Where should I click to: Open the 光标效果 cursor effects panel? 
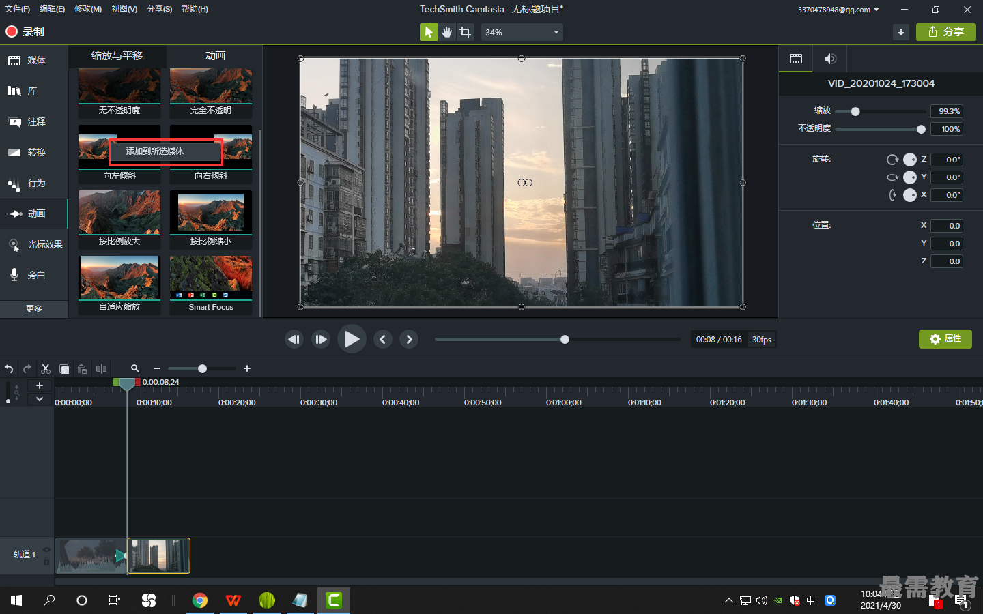34,244
